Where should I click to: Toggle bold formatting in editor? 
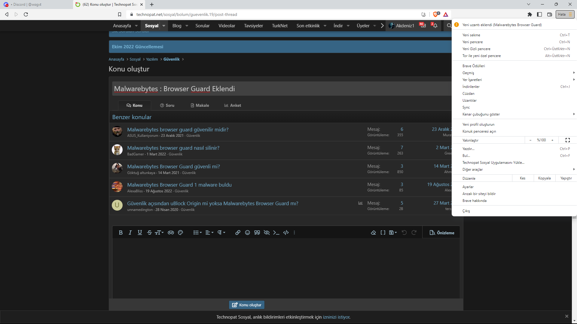(121, 232)
